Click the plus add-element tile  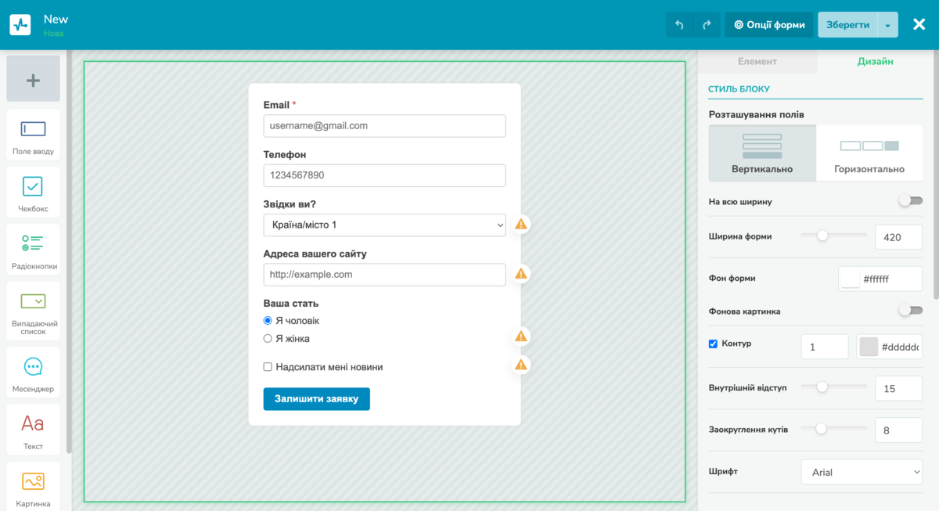click(x=33, y=79)
